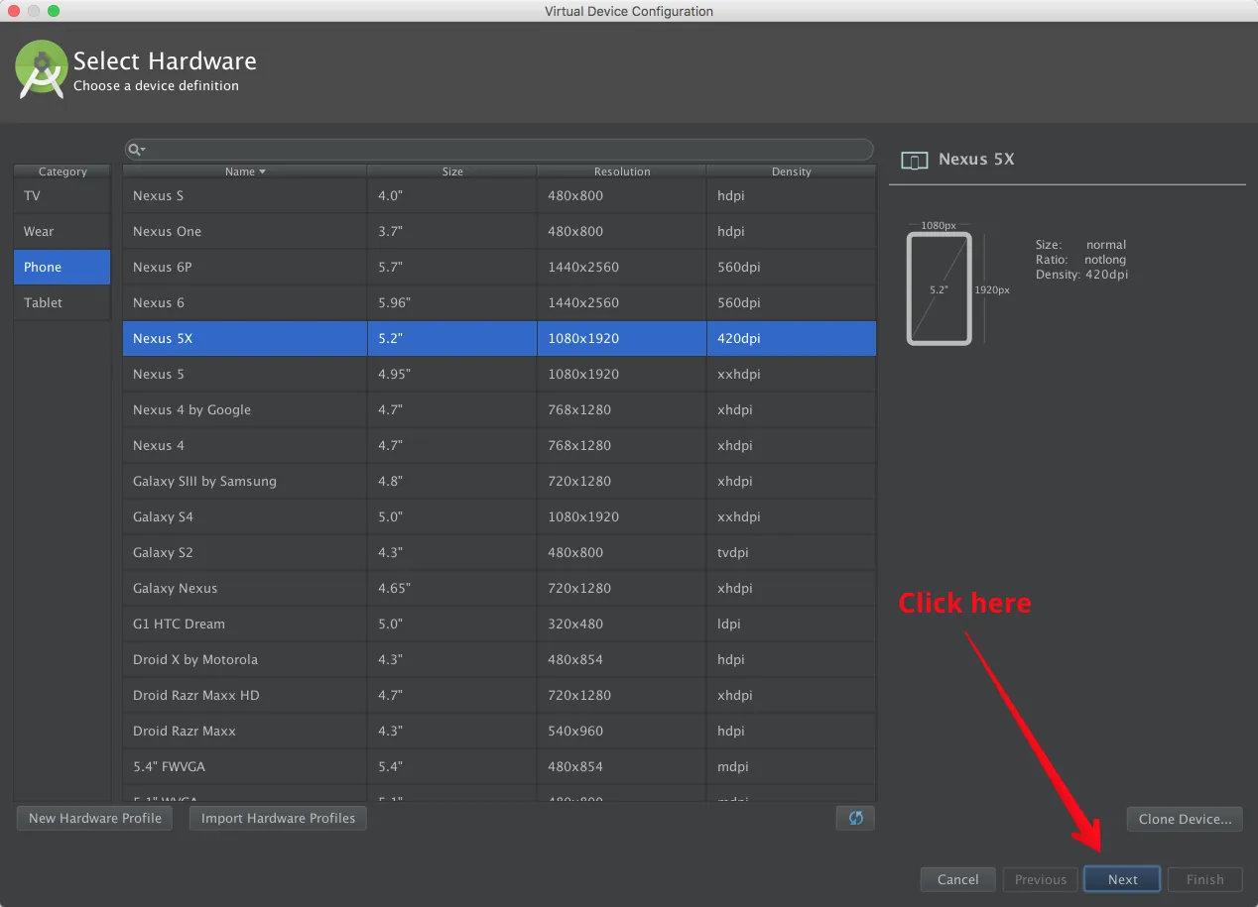The image size is (1258, 907).
Task: Click the Finish button
Action: (1205, 879)
